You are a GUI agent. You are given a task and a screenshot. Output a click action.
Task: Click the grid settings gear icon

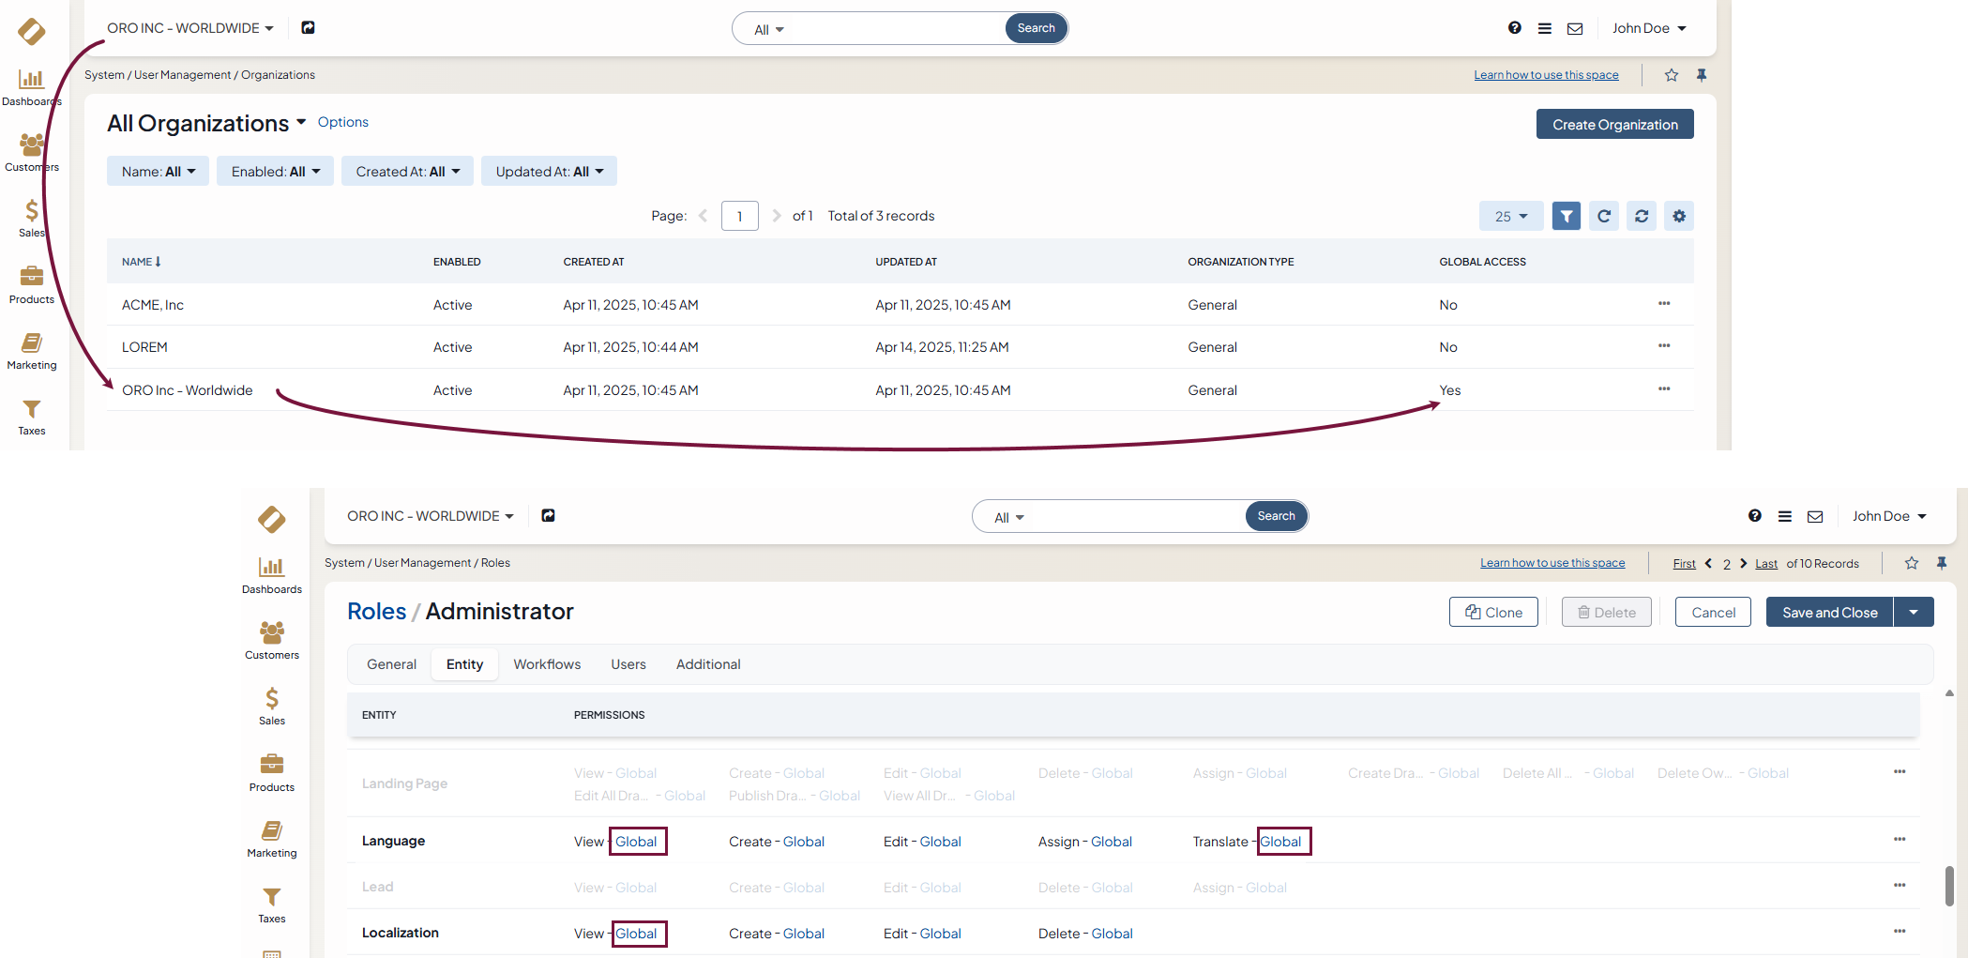1678,216
